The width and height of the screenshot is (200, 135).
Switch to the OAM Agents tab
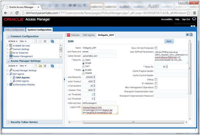tap(89, 35)
